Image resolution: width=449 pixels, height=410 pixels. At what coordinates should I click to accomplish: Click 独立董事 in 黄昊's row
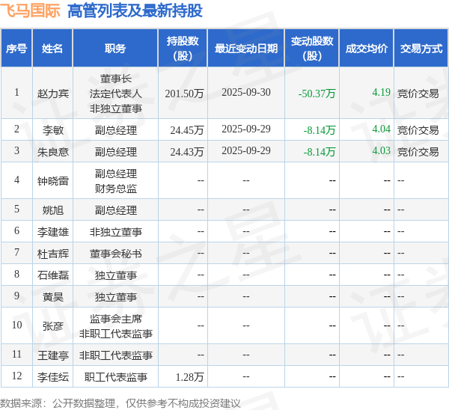116,297
